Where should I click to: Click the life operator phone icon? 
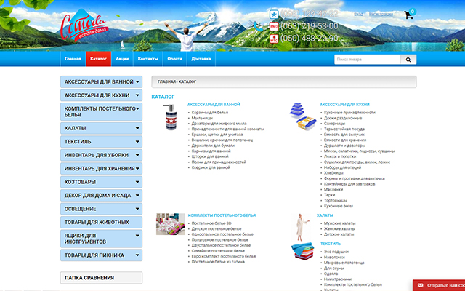[274, 26]
